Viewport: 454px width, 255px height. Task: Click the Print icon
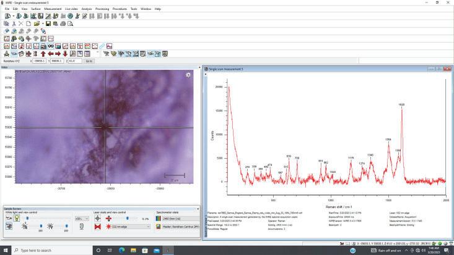(63, 23)
